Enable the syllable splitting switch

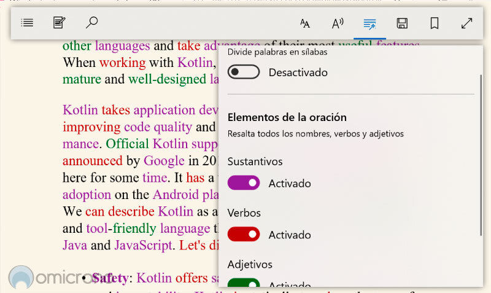tap(244, 72)
